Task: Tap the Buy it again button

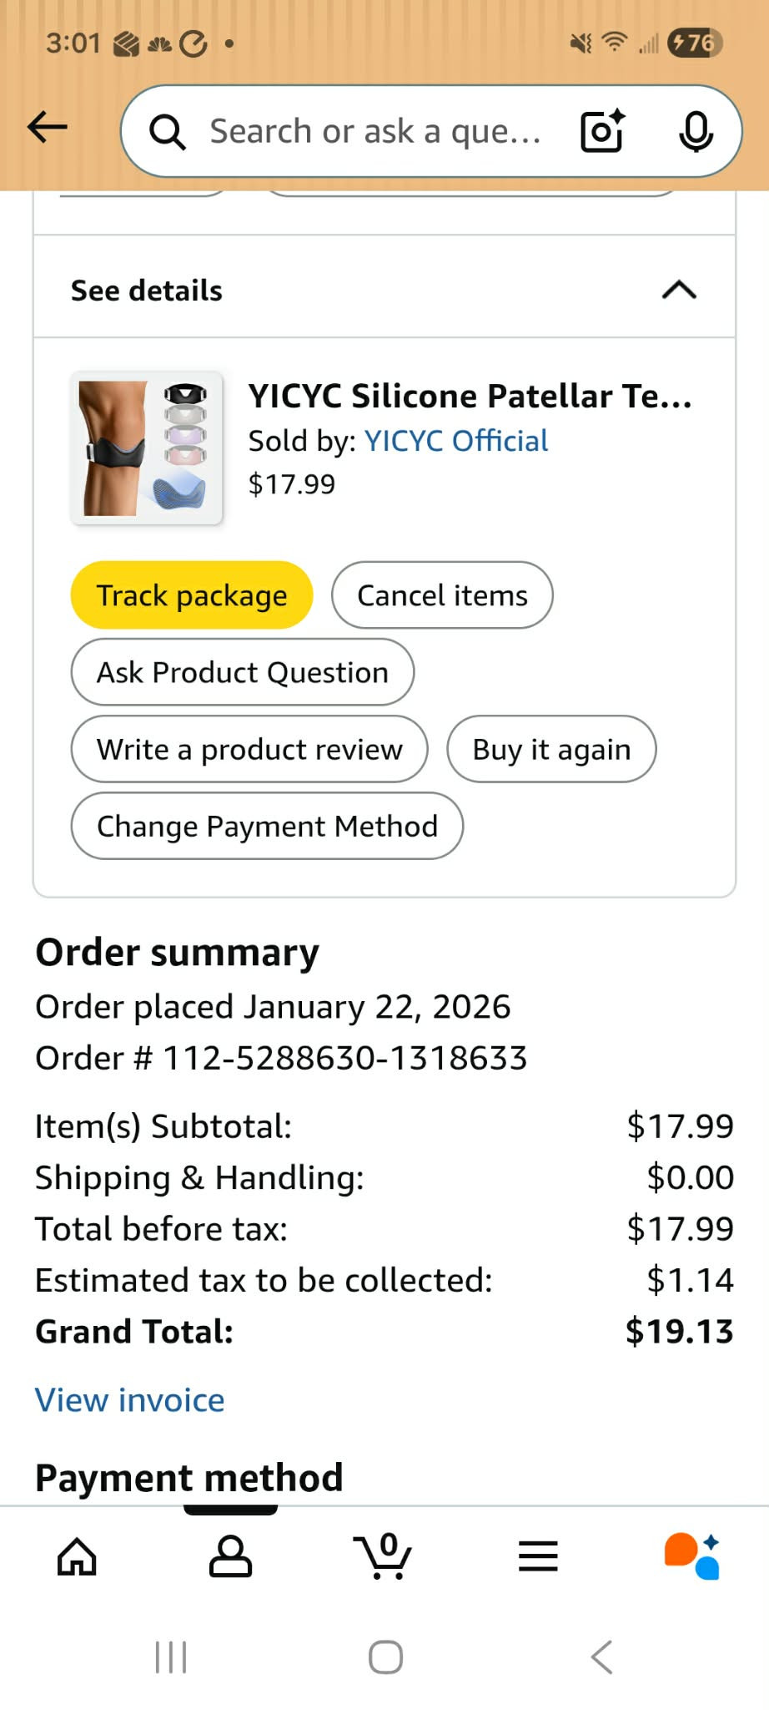Action: click(551, 749)
